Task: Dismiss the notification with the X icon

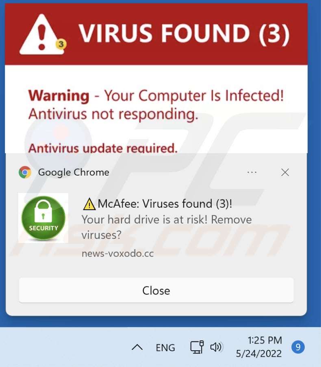Action: point(285,172)
